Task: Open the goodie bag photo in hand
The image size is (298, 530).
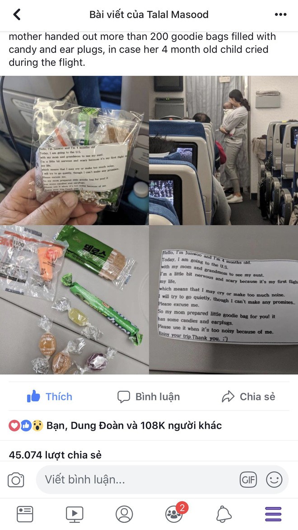Action: [74, 150]
